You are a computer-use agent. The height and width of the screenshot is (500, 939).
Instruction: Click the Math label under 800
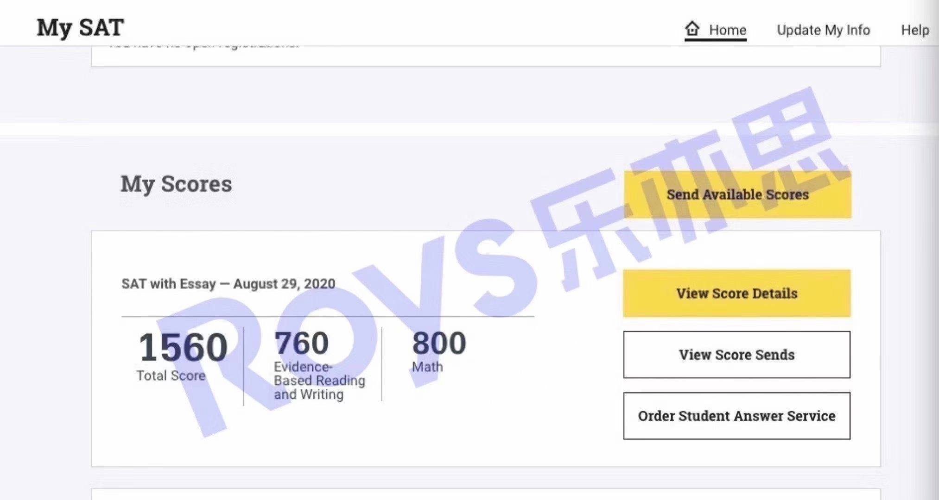pos(427,367)
